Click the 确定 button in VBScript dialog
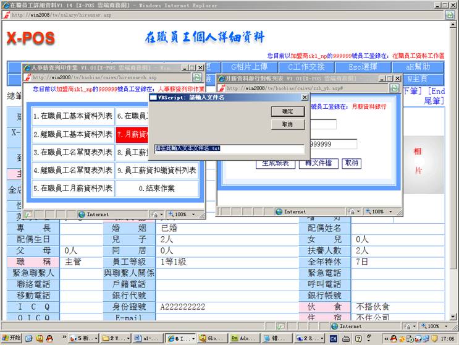 (288, 111)
